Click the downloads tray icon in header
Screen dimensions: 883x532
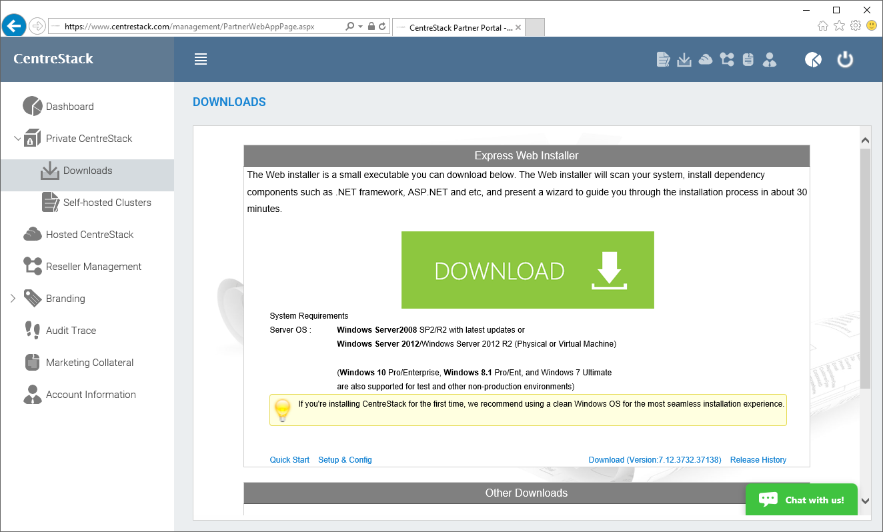click(684, 59)
